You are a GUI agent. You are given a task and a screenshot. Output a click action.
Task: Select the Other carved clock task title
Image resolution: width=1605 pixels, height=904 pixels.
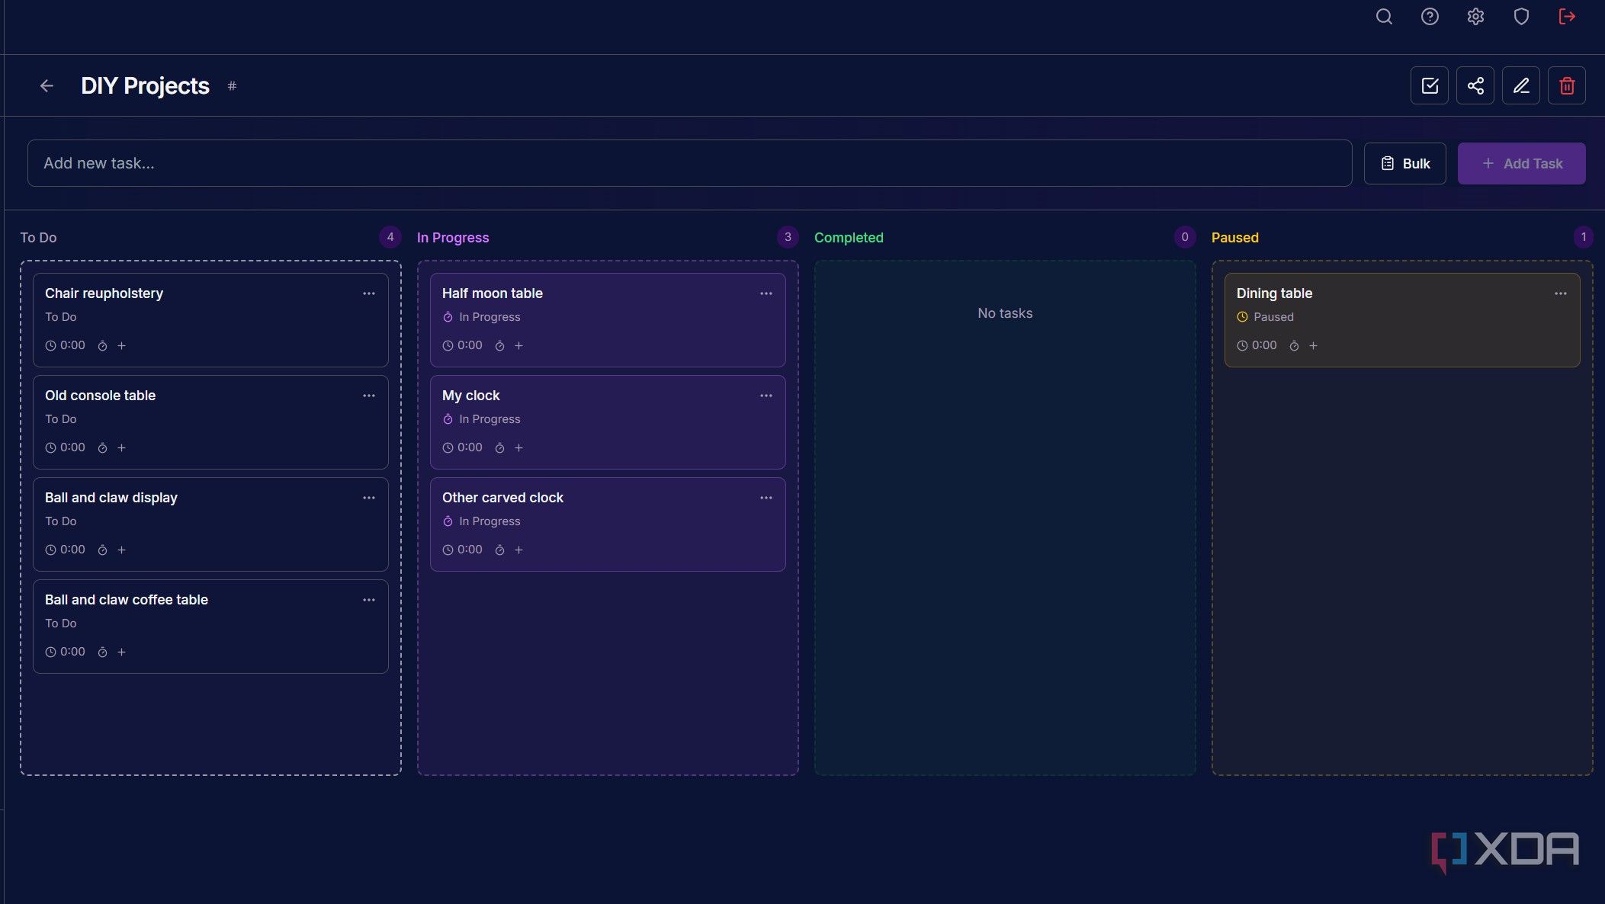[502, 498]
